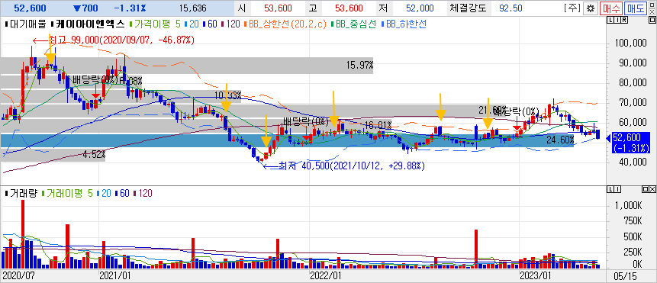Click the 최고 99,000 high annotation
Screen dimensions: 657x283
114,40
